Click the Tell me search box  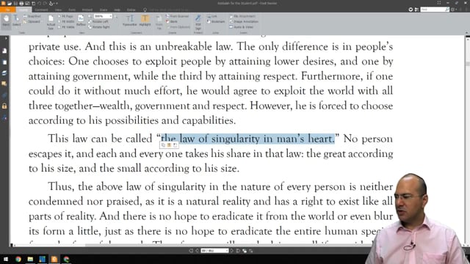(x=168, y=10)
